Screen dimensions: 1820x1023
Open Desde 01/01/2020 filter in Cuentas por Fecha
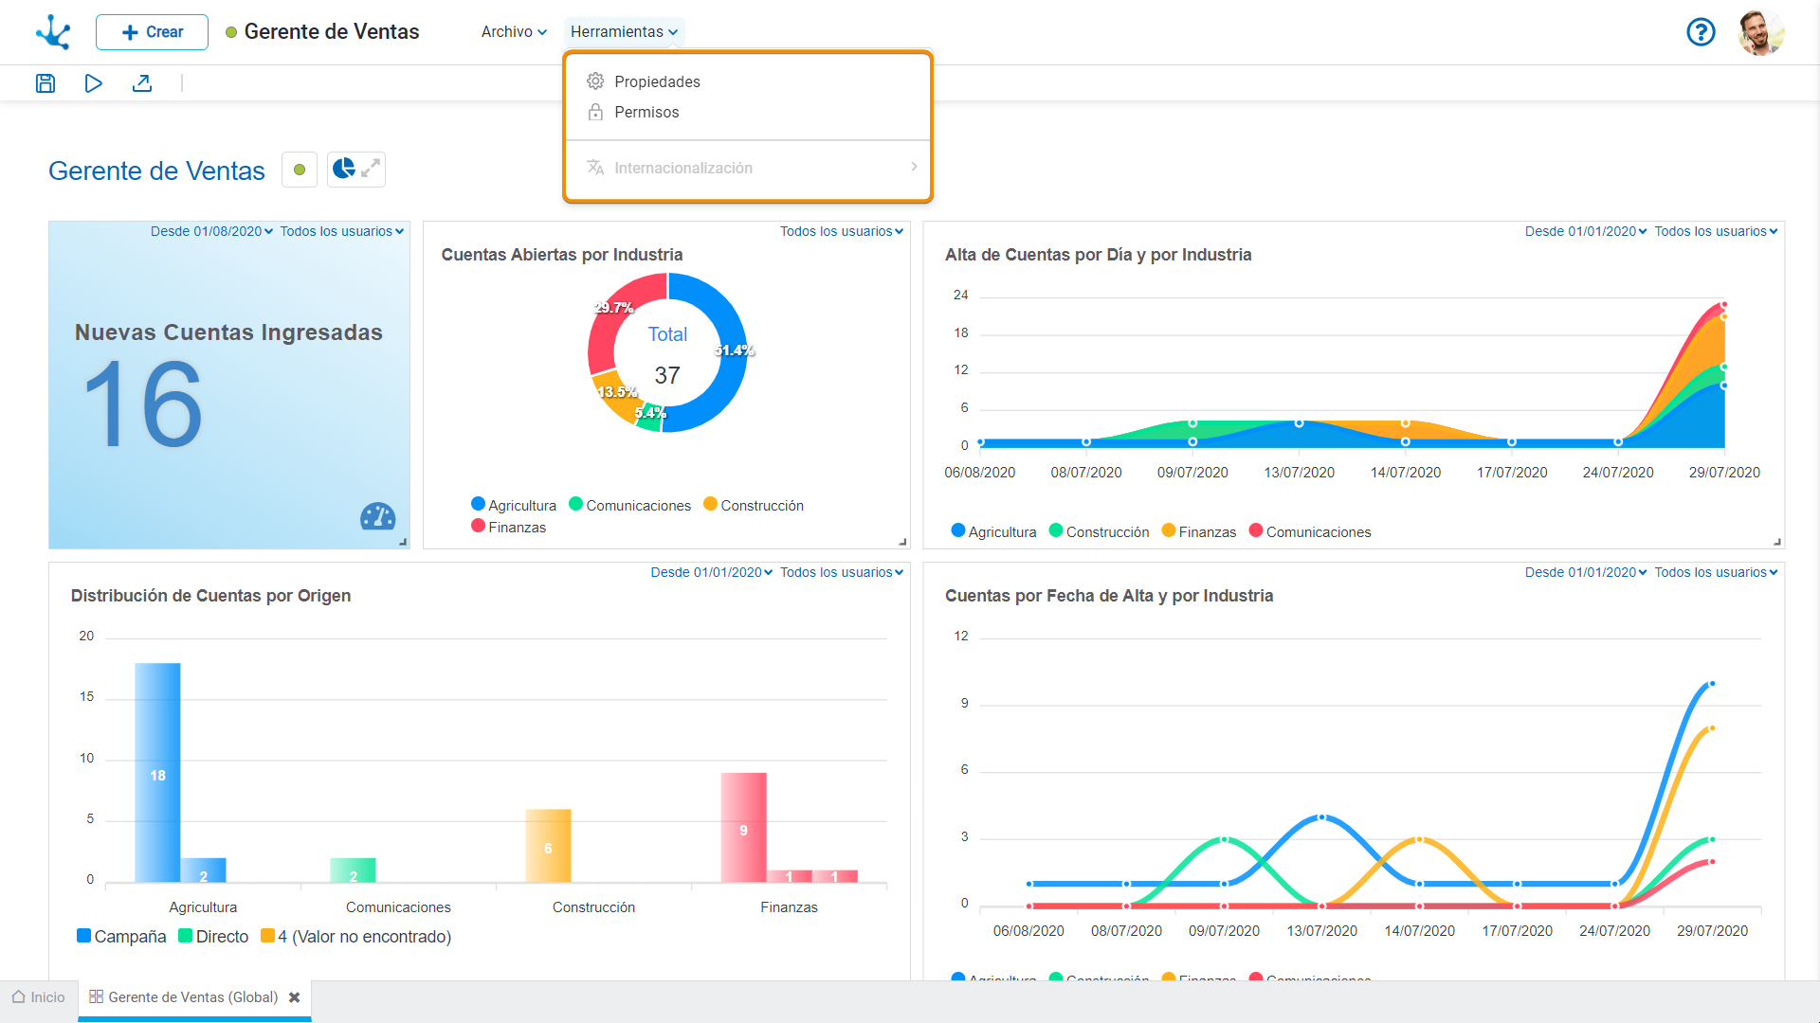[1586, 572]
